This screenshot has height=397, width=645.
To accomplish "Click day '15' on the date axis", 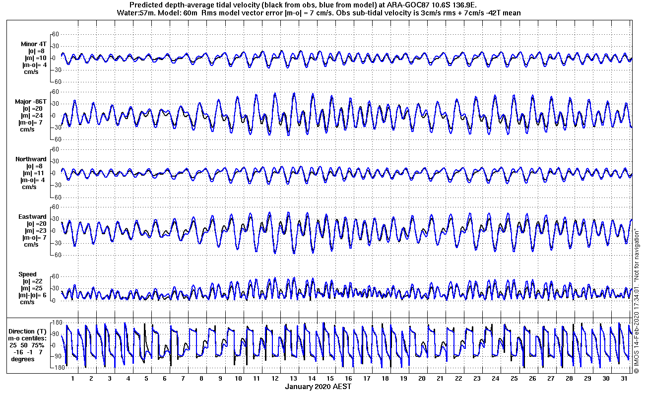I will pyautogui.click(x=330, y=378).
